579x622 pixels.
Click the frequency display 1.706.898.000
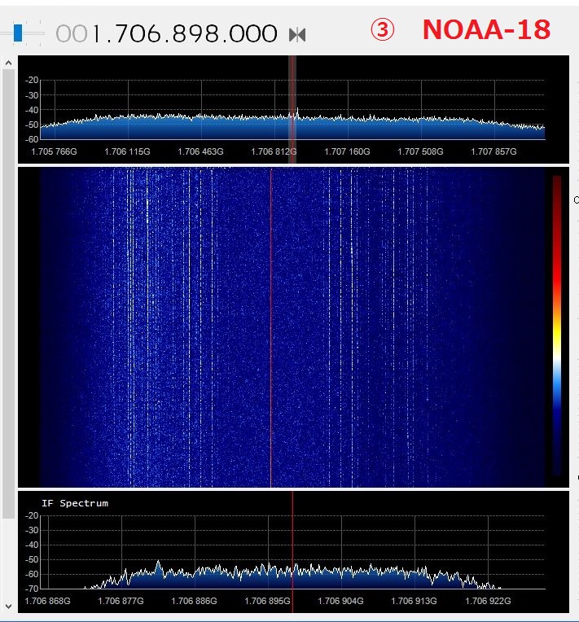(x=166, y=33)
